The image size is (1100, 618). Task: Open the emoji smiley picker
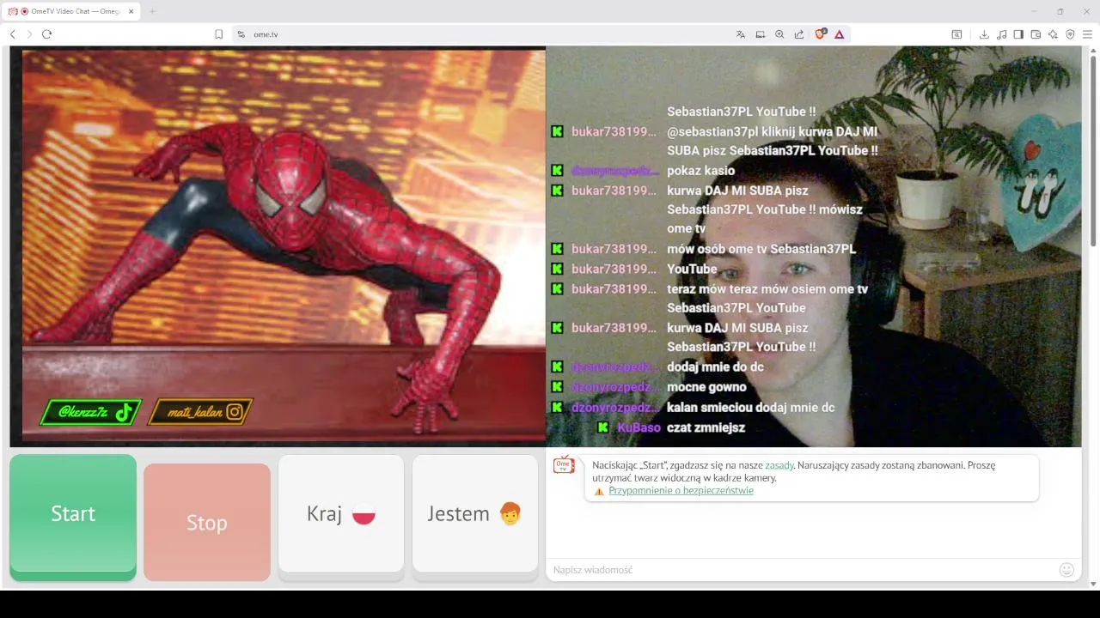click(1066, 570)
